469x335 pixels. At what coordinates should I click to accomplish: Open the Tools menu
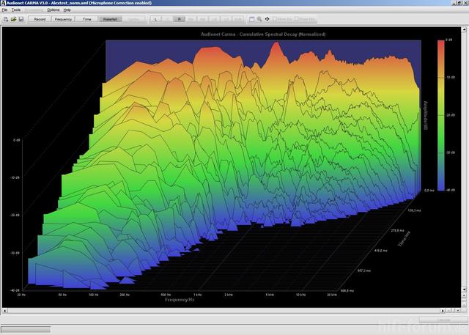coord(16,10)
